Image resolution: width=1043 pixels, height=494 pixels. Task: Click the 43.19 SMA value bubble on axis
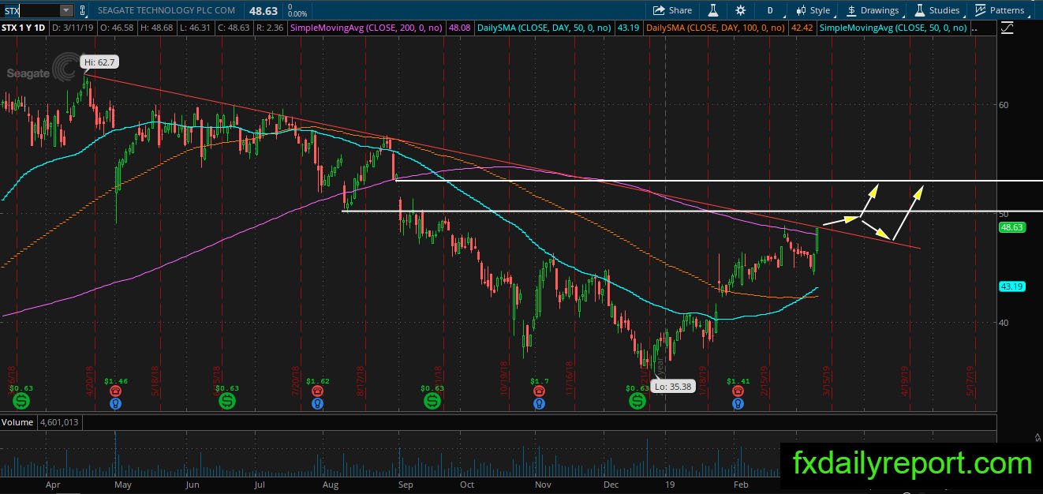point(1011,286)
